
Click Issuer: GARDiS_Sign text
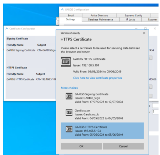click(x=87, y=98)
